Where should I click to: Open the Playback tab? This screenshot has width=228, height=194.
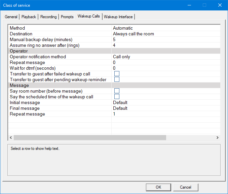[29, 17]
